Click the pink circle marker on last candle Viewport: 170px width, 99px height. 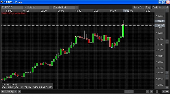click(123, 24)
